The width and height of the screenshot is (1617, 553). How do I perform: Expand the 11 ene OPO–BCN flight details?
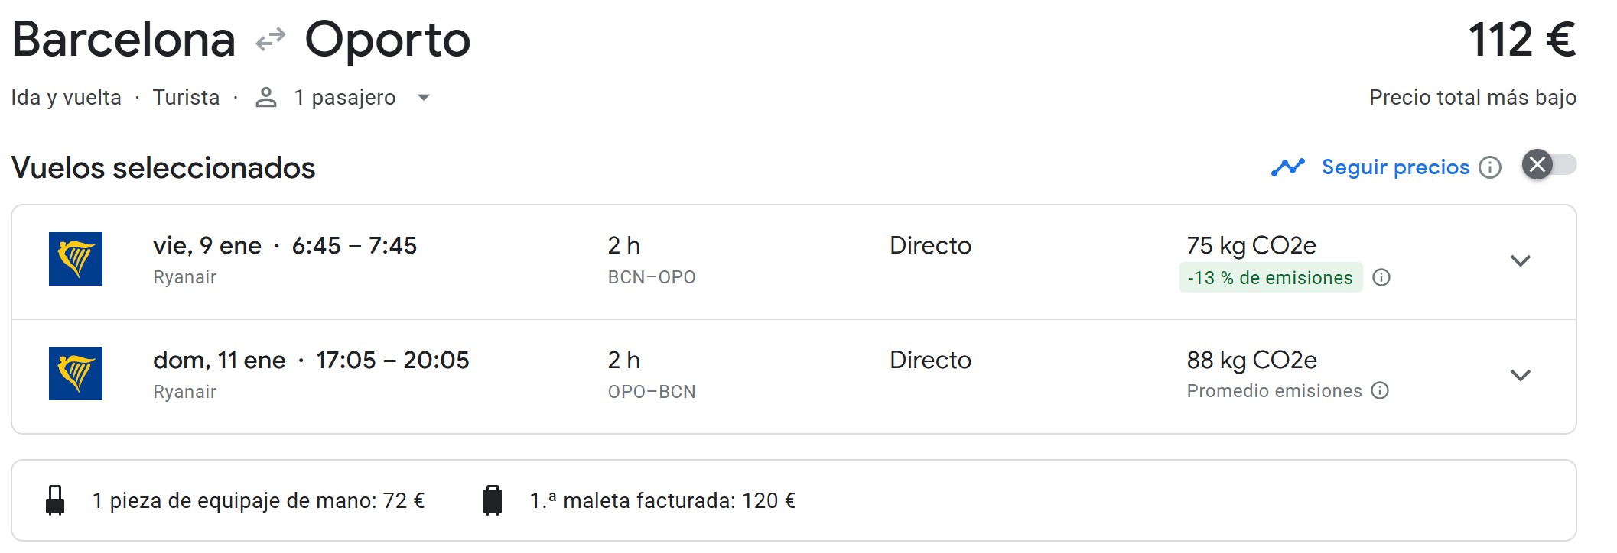(x=1520, y=375)
